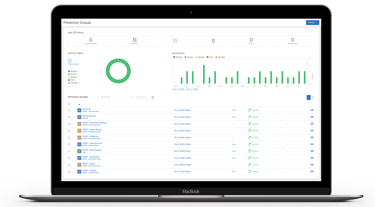The image size is (375, 207).
Task: Open PROD - Syslog protection group
Action: coord(89,164)
